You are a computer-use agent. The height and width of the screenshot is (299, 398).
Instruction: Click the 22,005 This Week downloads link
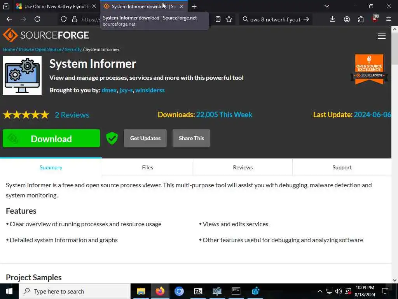pos(224,115)
